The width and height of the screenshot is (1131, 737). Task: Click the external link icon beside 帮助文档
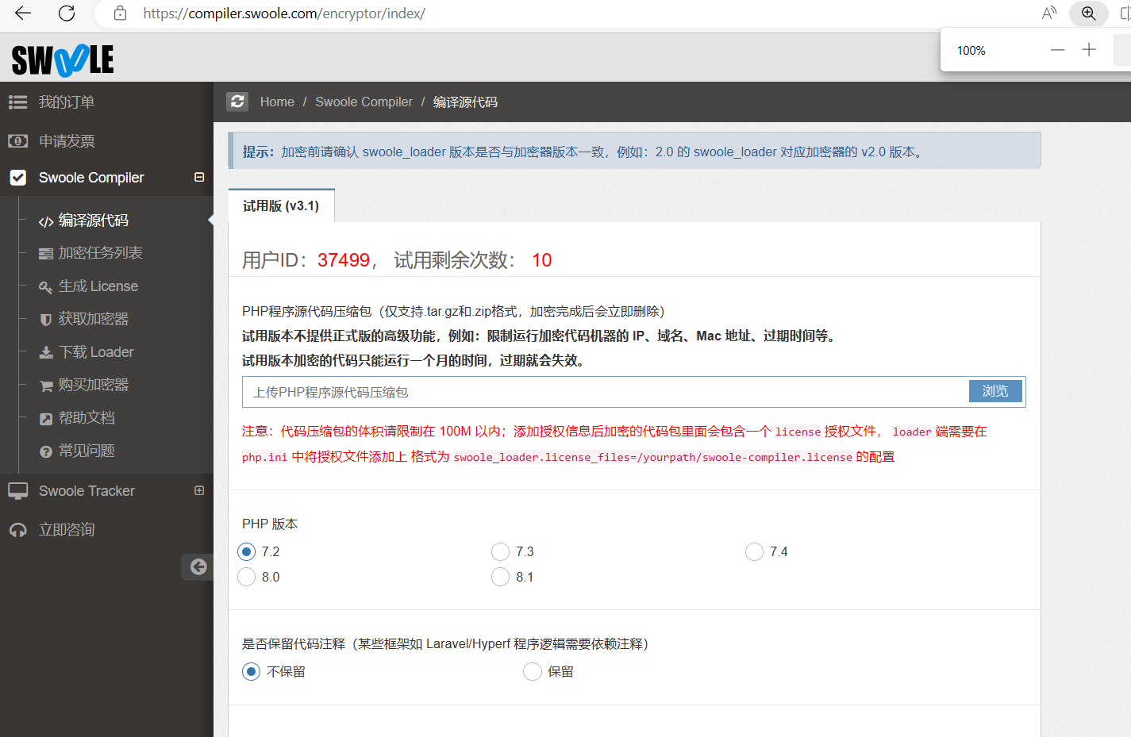pos(46,419)
